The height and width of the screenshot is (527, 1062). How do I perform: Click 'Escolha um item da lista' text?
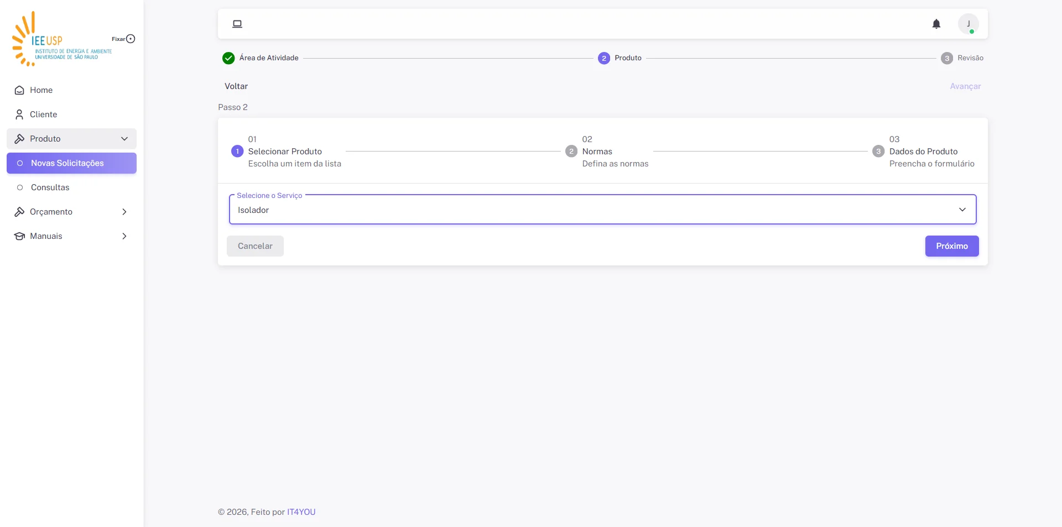[x=295, y=164]
